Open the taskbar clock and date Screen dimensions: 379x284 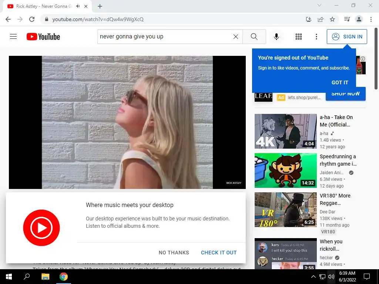point(347,277)
